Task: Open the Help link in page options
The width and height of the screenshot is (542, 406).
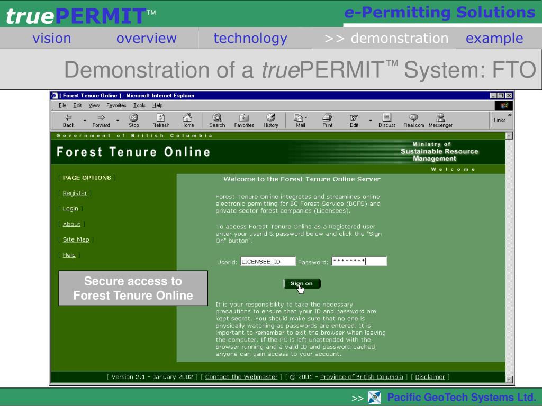Action: pos(69,255)
